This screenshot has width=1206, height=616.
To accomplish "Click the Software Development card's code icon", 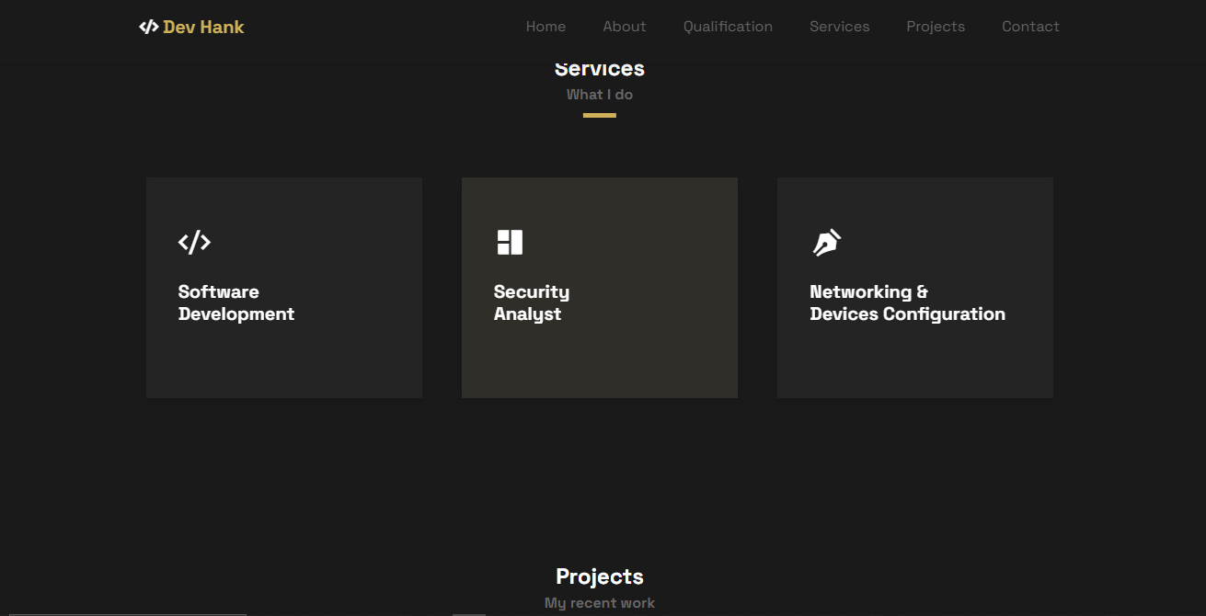I will click(194, 242).
